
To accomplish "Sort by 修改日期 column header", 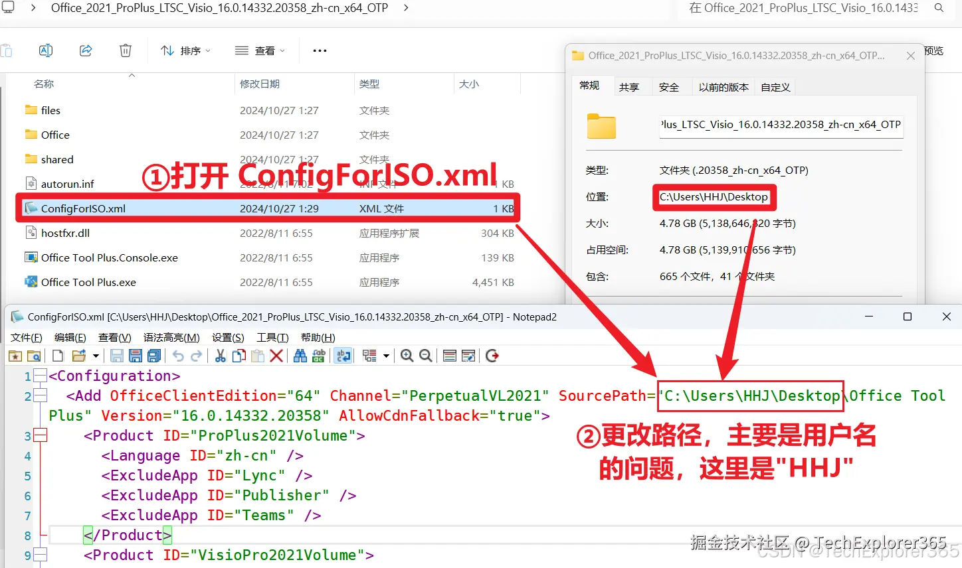I will [260, 84].
